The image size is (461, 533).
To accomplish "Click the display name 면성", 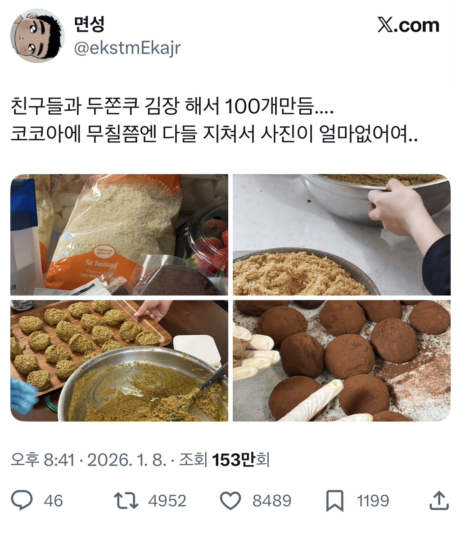I will (x=89, y=24).
